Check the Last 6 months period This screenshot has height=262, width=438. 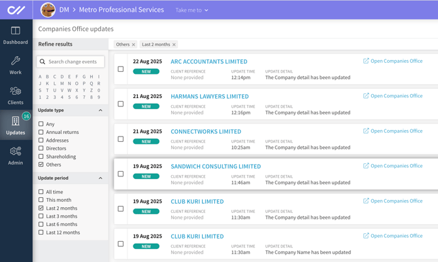coord(41,224)
